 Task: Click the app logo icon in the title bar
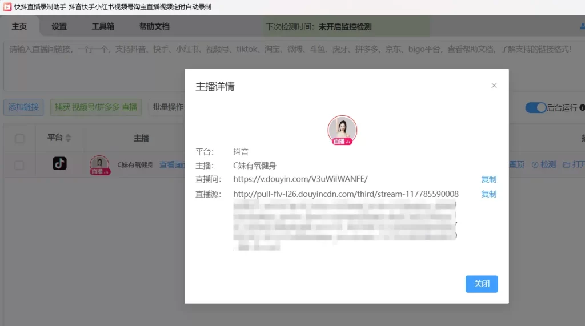pyautogui.click(x=7, y=7)
